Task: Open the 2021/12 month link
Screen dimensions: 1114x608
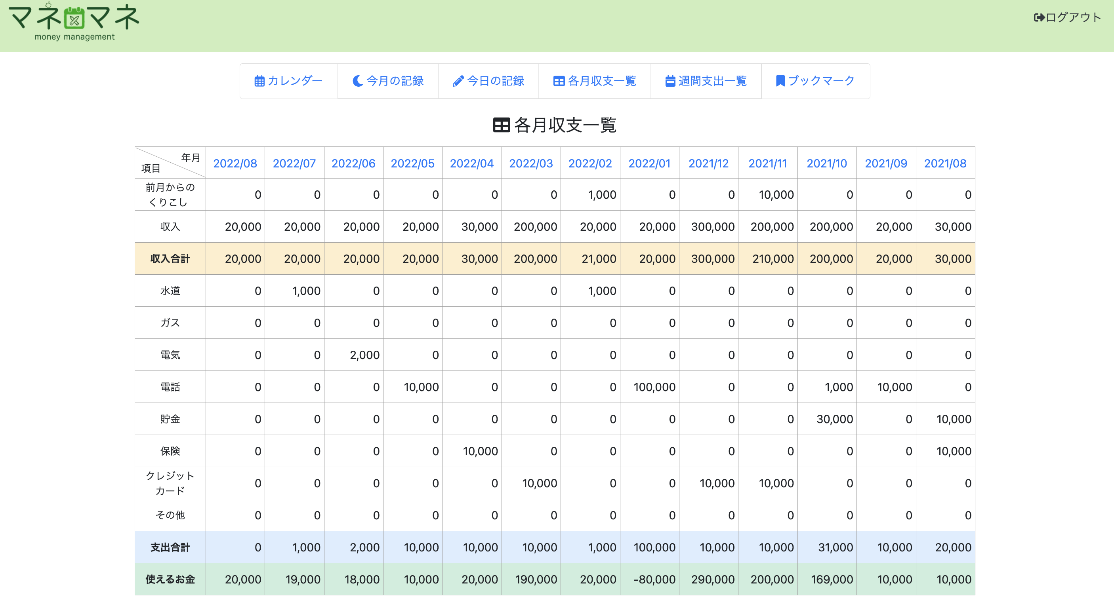Action: pyautogui.click(x=708, y=163)
